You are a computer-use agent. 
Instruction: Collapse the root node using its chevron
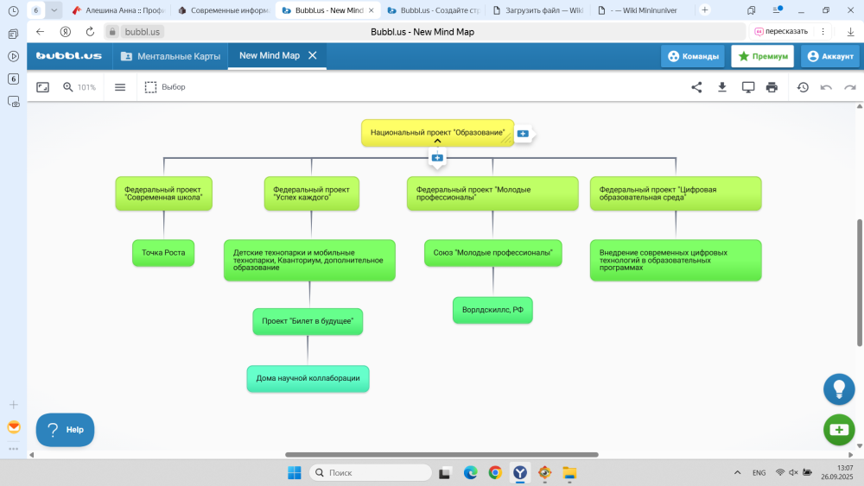tap(437, 141)
